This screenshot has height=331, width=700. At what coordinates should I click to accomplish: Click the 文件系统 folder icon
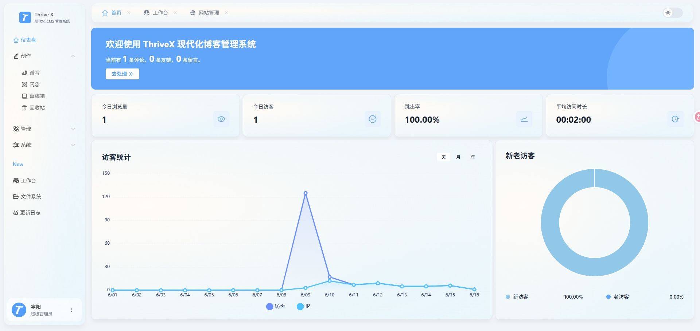pos(16,197)
